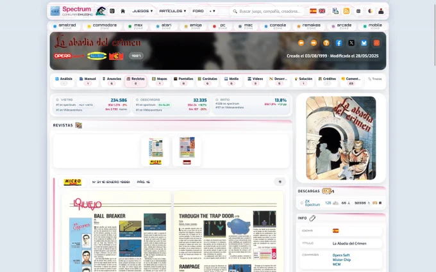Screen dimensions: 436x272
Task: Expand the extra options dropdown after FORO
Action: [x=212, y=11]
